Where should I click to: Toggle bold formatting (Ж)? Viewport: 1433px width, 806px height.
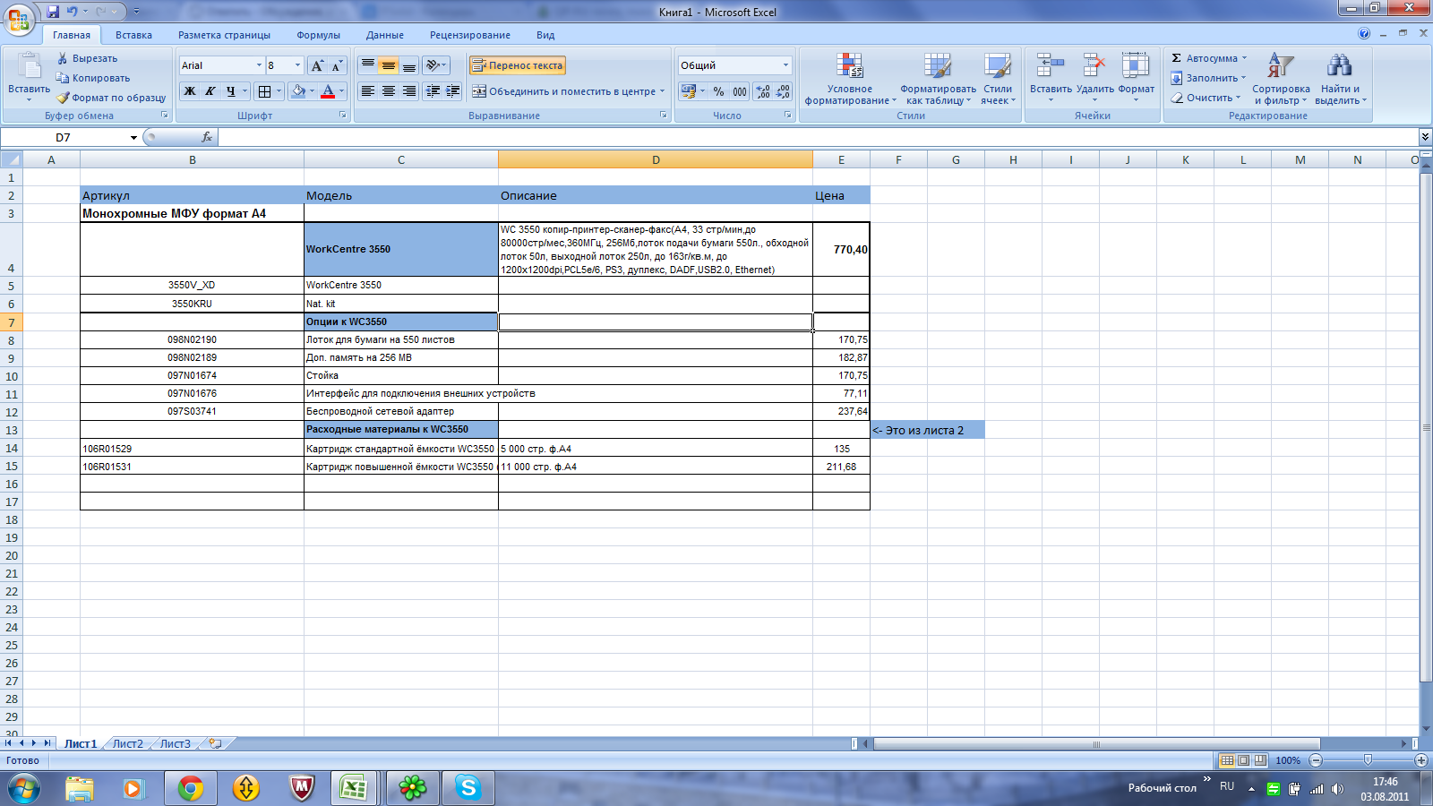pyautogui.click(x=190, y=91)
